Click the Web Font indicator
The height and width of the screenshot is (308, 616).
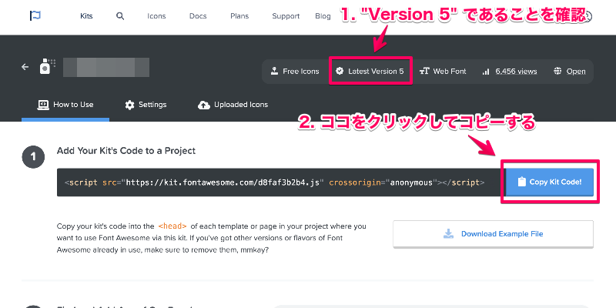tap(443, 72)
